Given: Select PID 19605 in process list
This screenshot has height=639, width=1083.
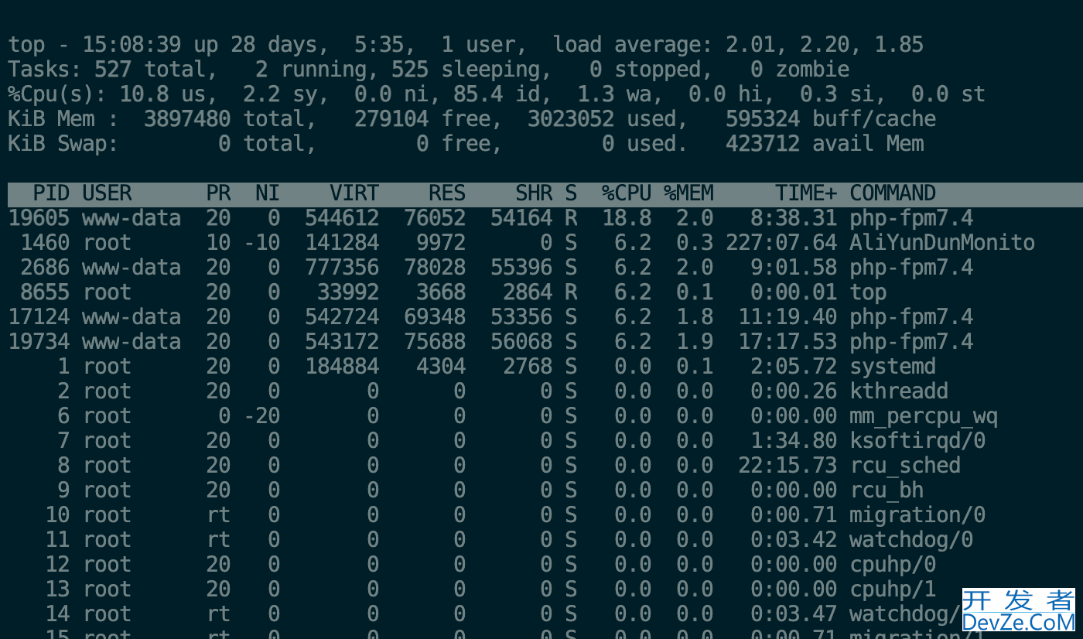Looking at the screenshot, I should click(39, 218).
